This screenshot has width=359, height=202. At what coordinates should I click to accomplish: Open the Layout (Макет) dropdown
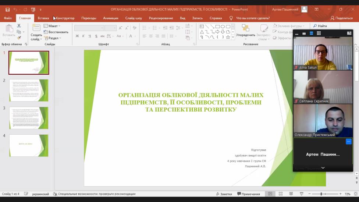tap(52, 26)
